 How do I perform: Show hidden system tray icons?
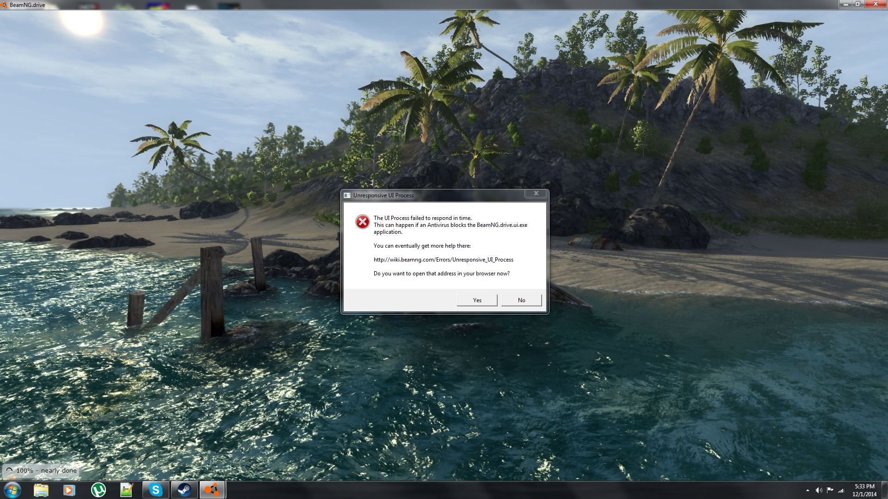[x=808, y=490]
